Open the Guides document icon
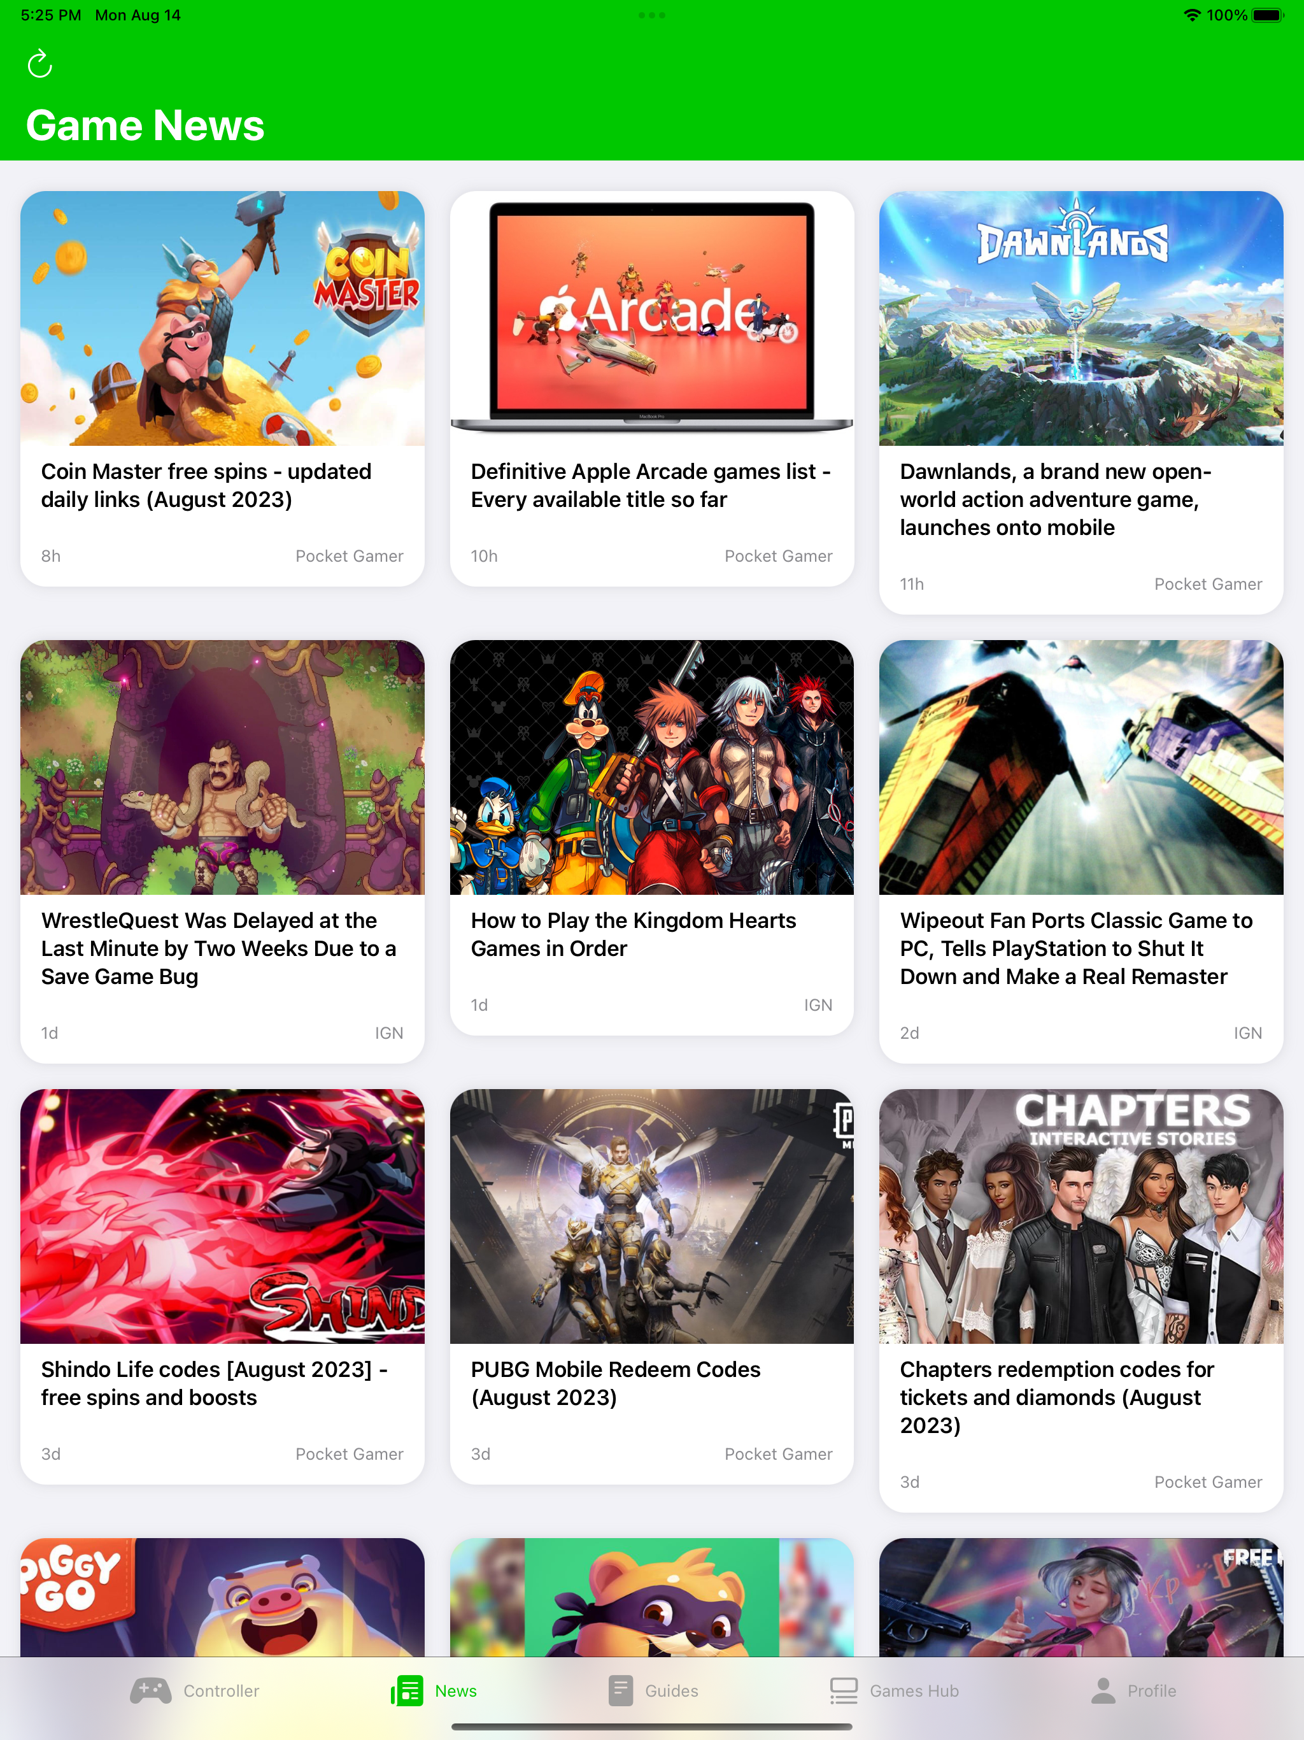 click(x=621, y=1690)
